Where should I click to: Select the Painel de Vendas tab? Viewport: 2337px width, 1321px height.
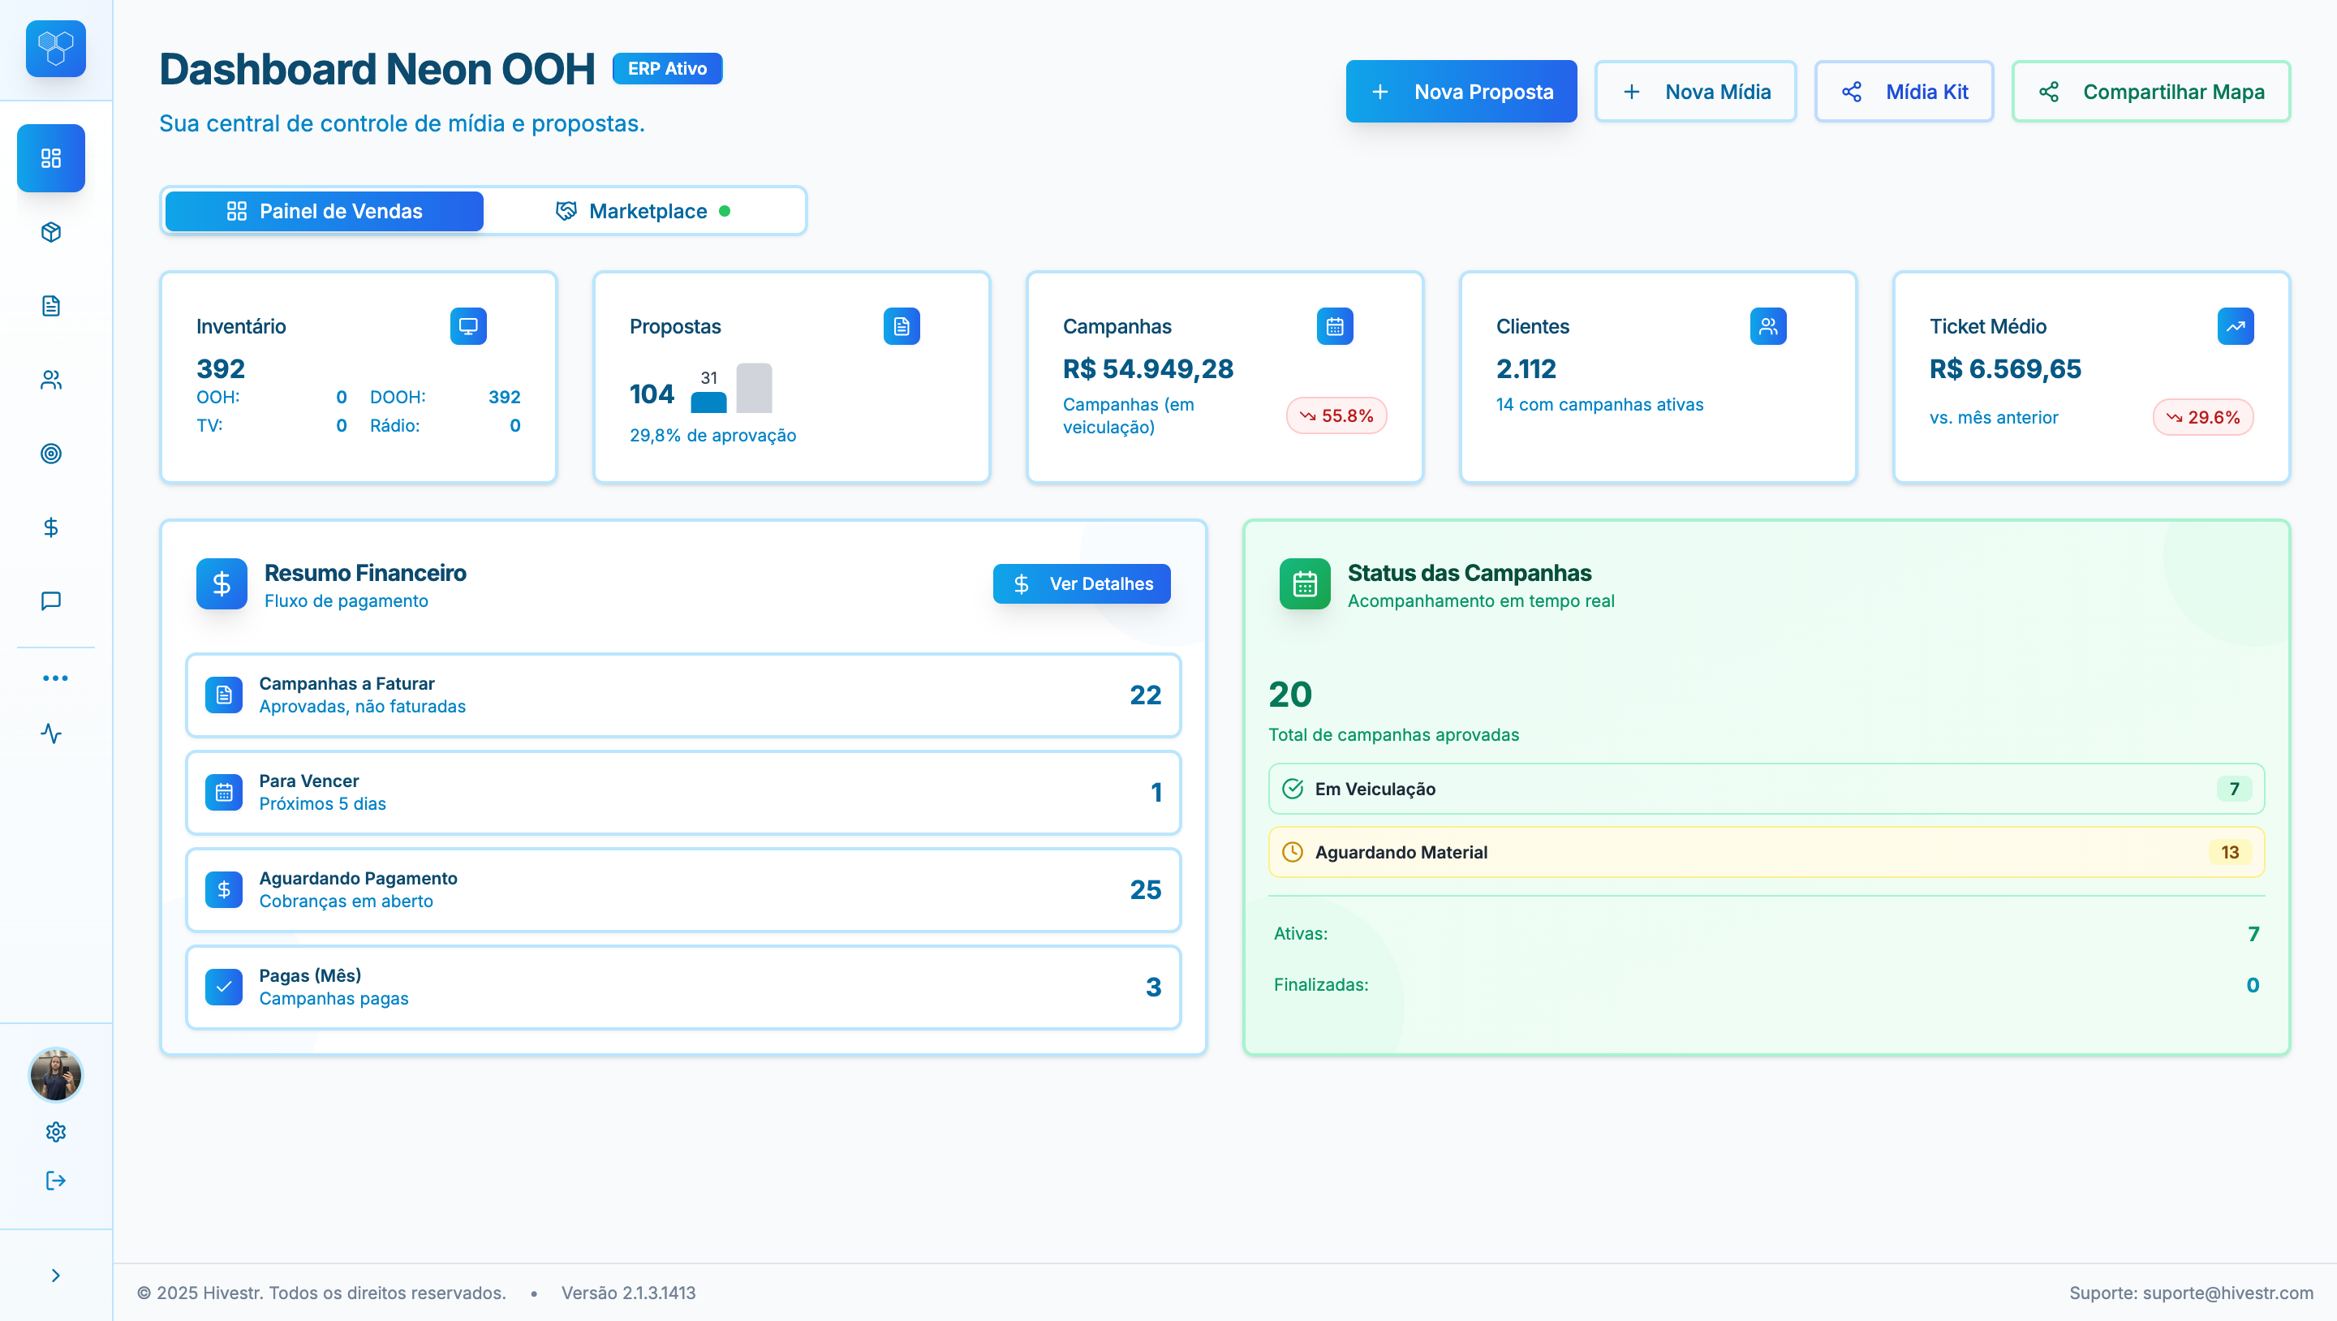pyautogui.click(x=324, y=210)
